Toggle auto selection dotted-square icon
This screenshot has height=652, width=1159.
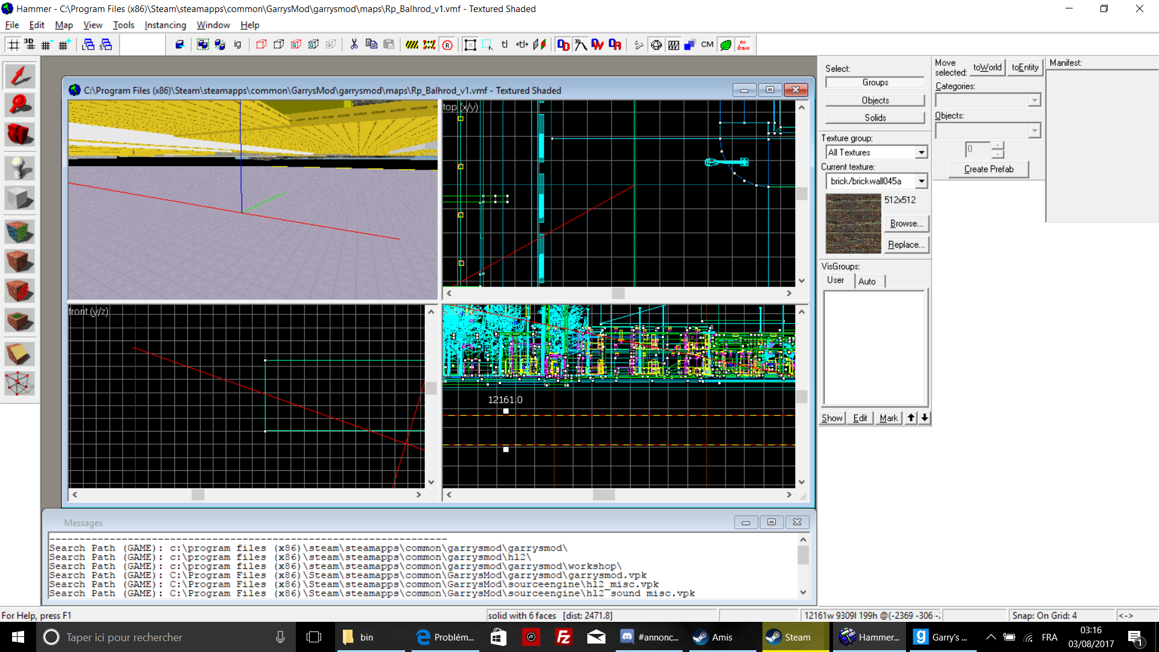pos(487,45)
